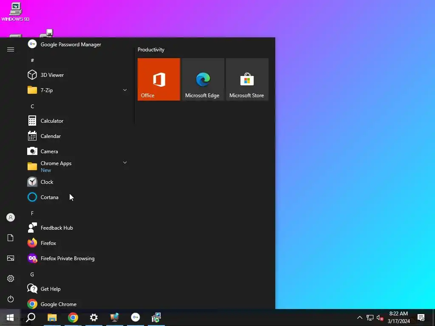Viewport: 435px width, 326px height.
Task: Open the 7-Zip folder entry
Action: click(x=78, y=90)
